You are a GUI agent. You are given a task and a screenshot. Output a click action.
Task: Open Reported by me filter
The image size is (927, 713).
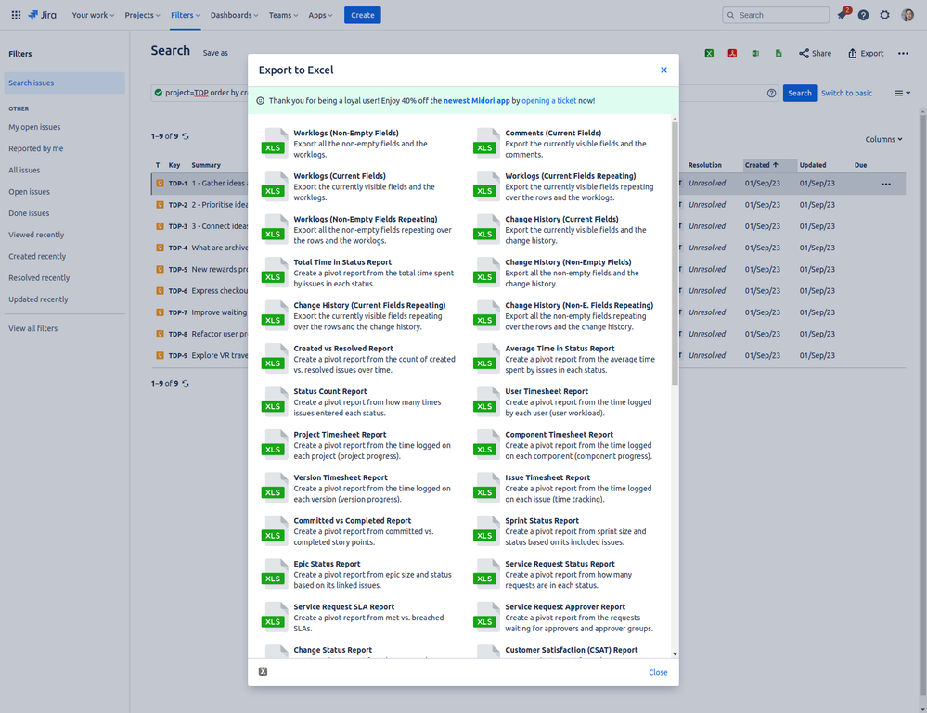(x=35, y=148)
